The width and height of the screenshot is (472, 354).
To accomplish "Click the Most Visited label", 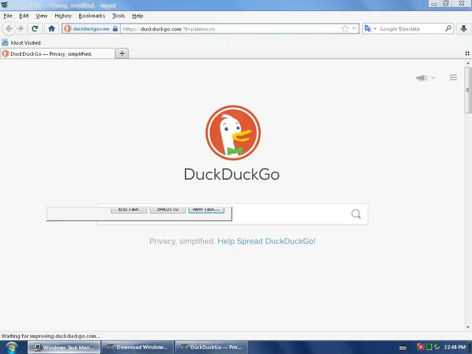I will pyautogui.click(x=26, y=43).
